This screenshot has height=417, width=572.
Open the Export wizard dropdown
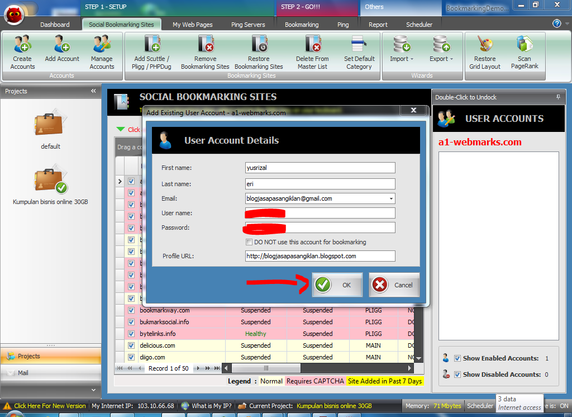pyautogui.click(x=441, y=49)
